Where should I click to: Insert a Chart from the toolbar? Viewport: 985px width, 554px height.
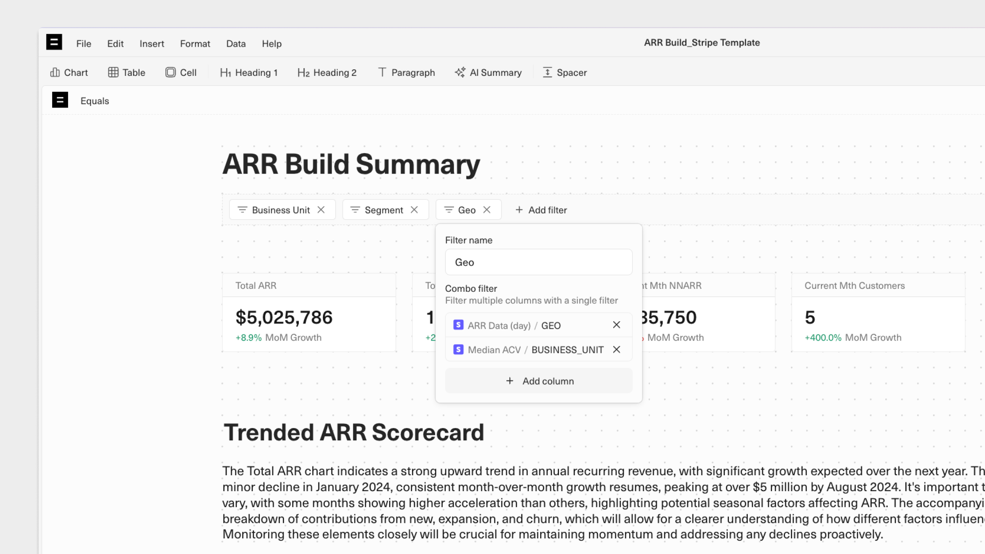coord(69,73)
